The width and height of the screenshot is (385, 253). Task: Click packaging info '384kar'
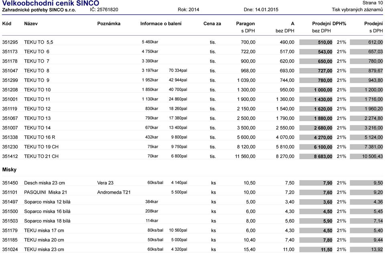tap(152, 202)
